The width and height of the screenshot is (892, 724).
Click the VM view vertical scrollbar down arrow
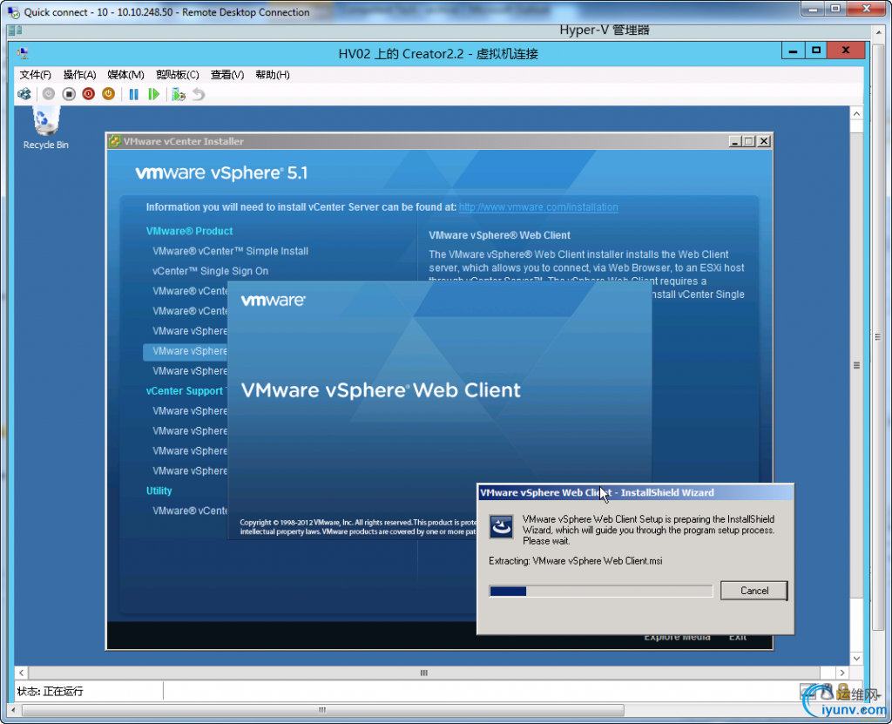click(857, 659)
